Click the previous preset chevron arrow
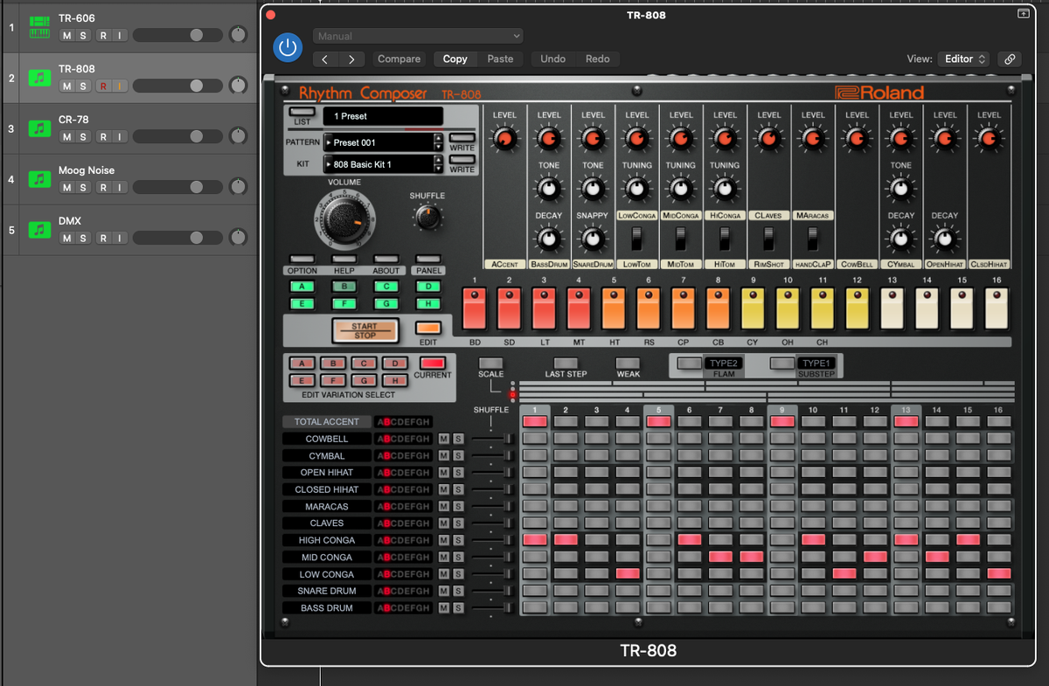1049x686 pixels. click(325, 59)
